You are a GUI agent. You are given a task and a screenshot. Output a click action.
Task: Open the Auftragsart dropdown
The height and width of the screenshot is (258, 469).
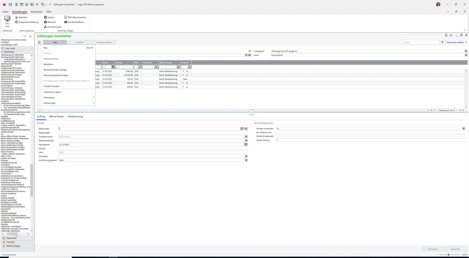[466, 51]
